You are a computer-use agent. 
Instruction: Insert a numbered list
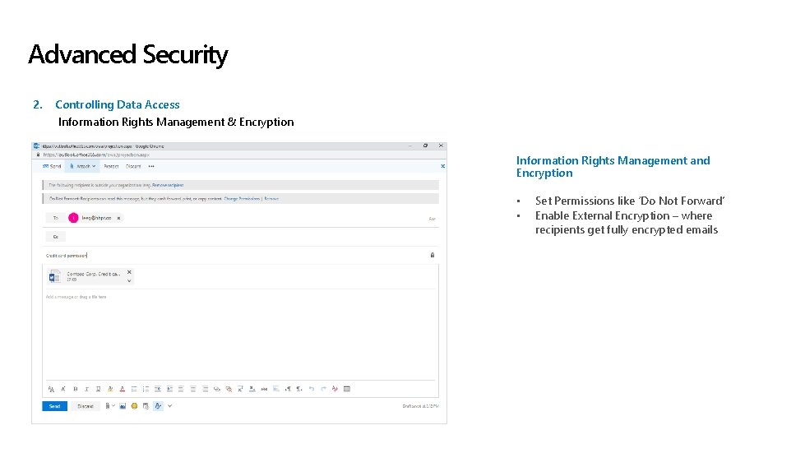[146, 389]
